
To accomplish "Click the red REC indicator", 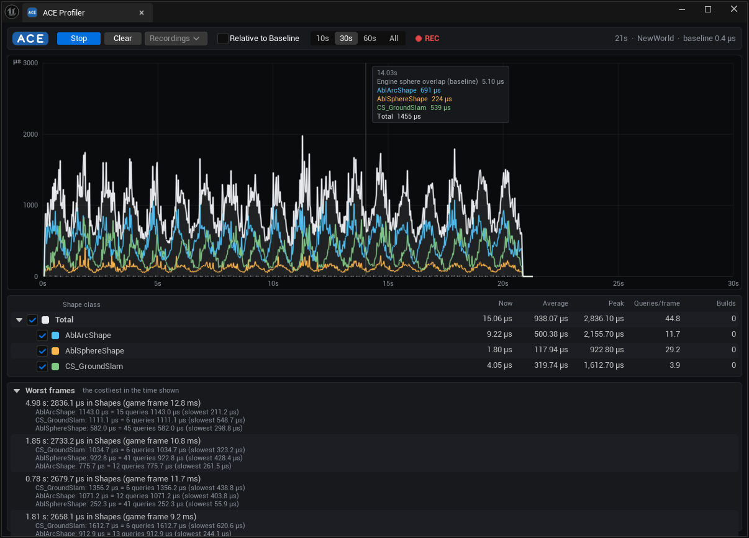I will coord(427,39).
